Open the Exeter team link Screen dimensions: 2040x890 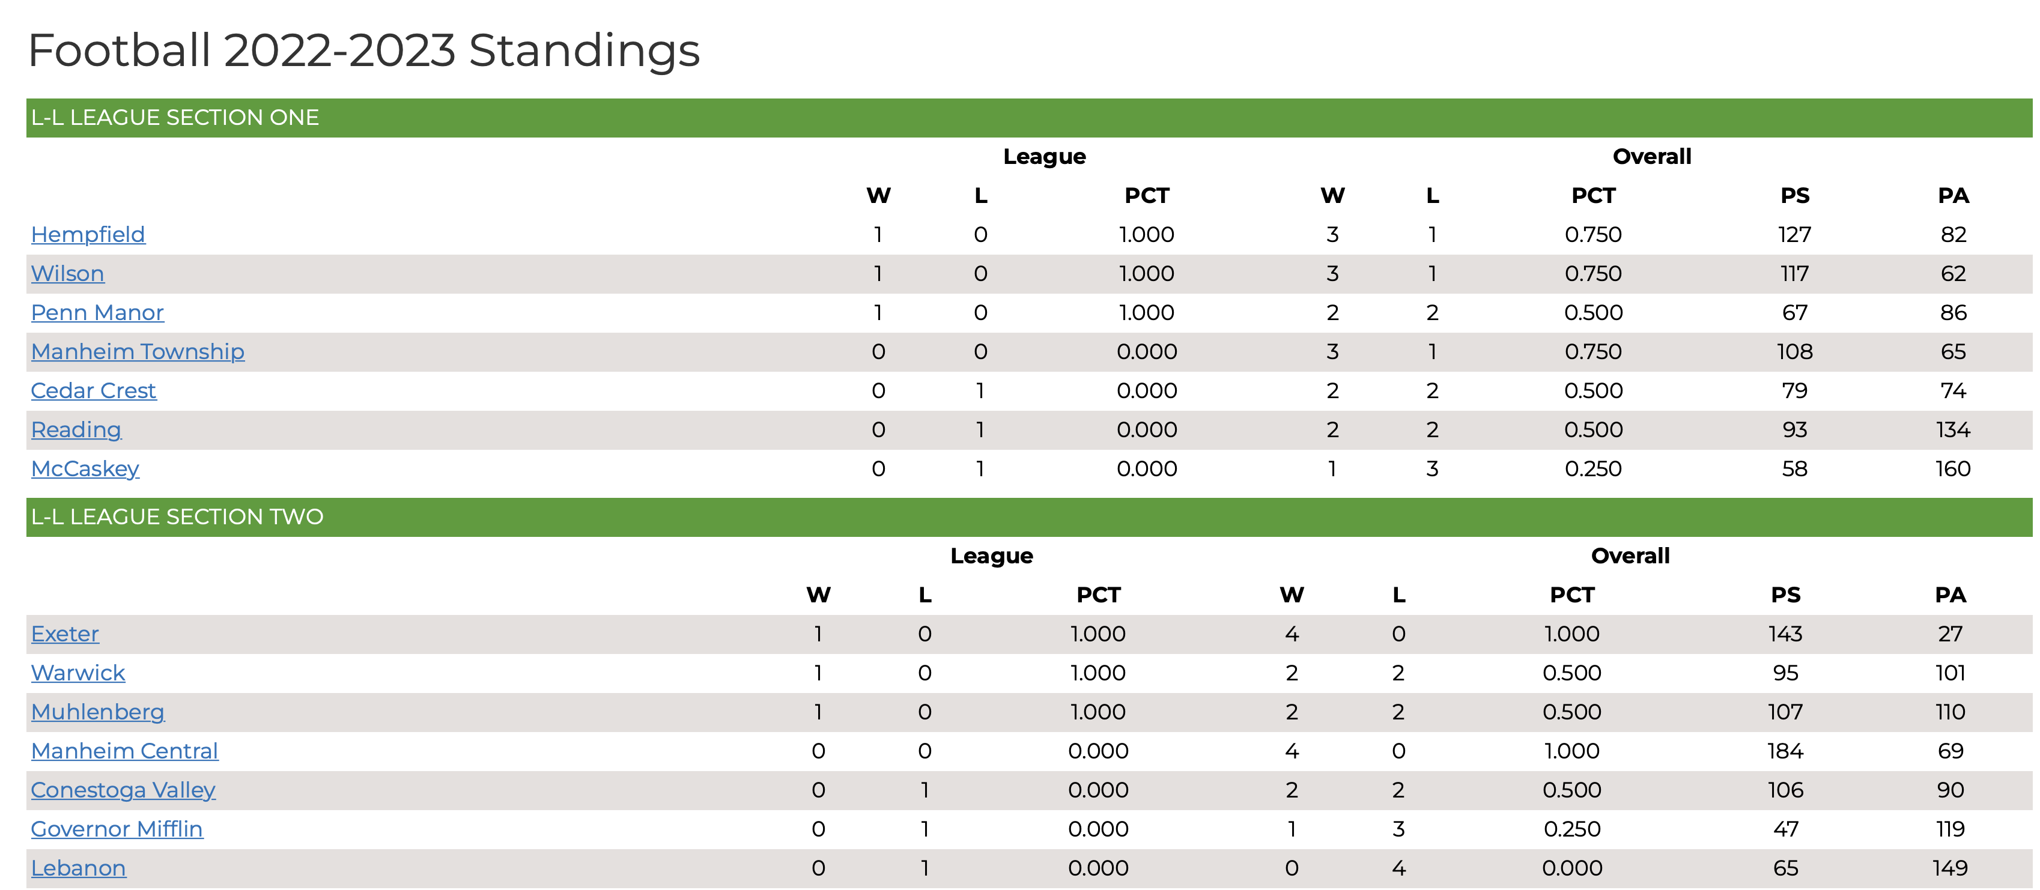point(65,634)
